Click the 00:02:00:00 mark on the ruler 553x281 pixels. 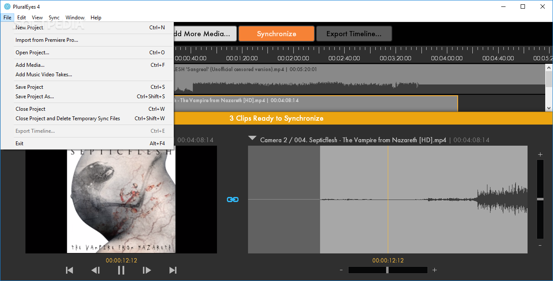pyautogui.click(x=293, y=58)
